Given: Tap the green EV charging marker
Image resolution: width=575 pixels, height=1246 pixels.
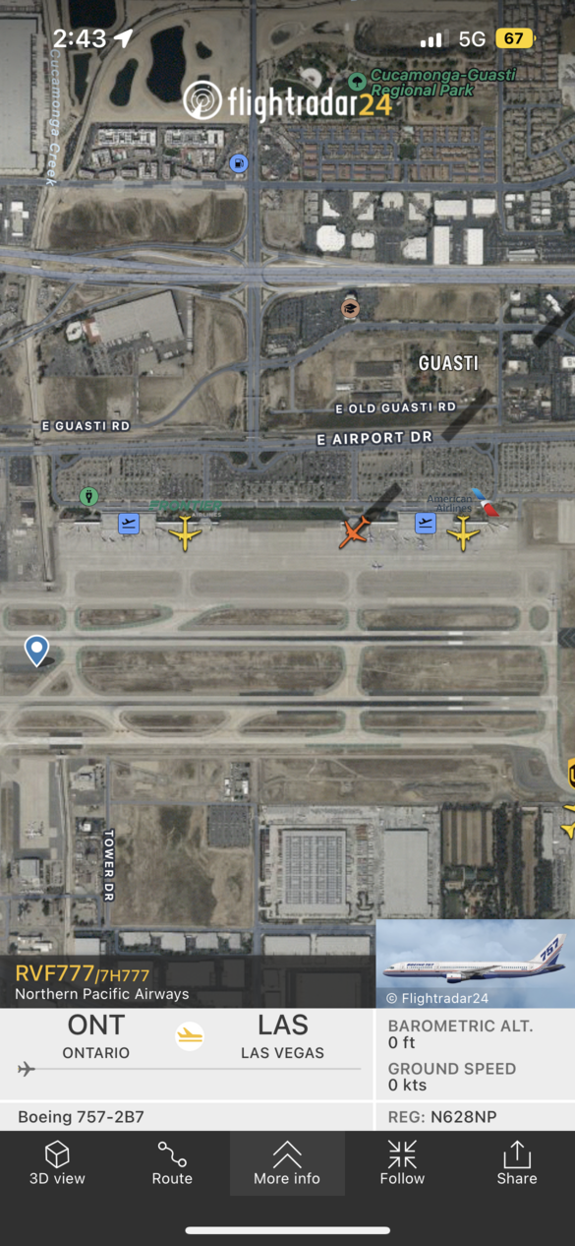Looking at the screenshot, I should tap(88, 496).
